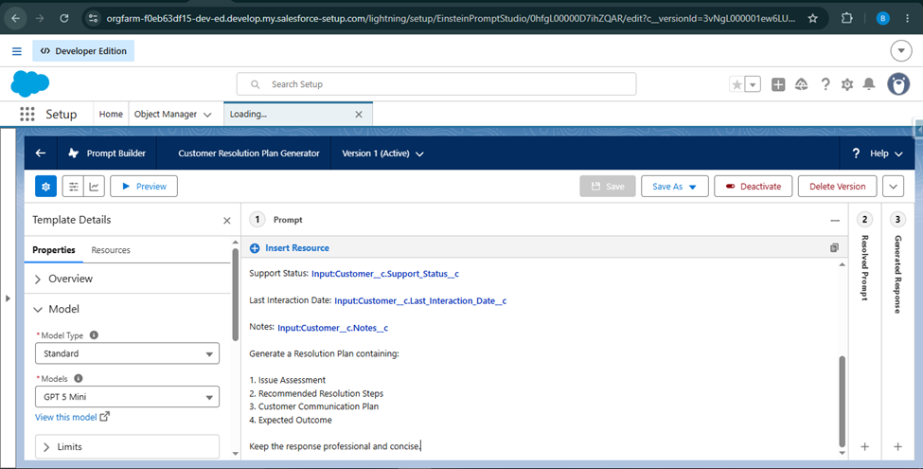Switch to the Home tab
This screenshot has width=923, height=469.
(111, 114)
